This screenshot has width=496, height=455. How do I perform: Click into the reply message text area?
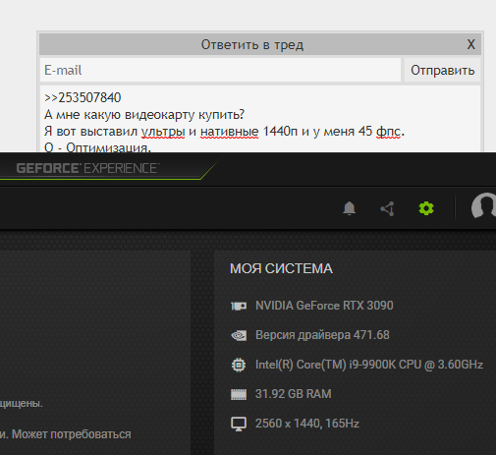click(x=260, y=119)
